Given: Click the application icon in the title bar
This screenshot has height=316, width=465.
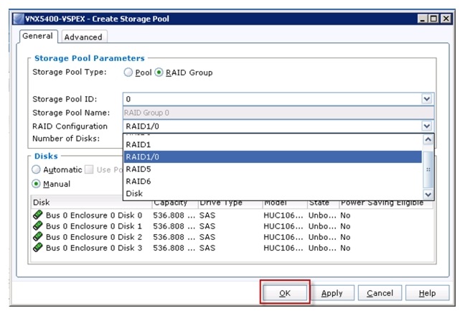Looking at the screenshot, I should (x=20, y=18).
